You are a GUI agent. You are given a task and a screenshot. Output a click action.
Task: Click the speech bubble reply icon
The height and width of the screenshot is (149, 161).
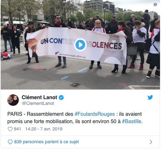[x=10, y=142]
